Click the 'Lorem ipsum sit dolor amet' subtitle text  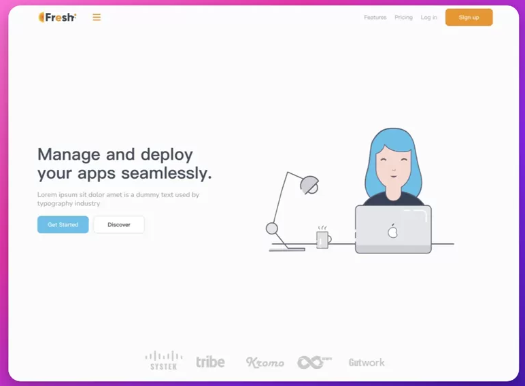[118, 199]
